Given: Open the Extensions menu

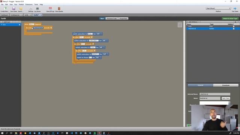Looking at the screenshot, I should click(x=29, y=4).
